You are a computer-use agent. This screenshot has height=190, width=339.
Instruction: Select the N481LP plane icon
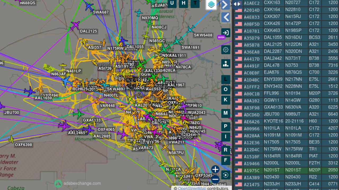tap(63, 65)
